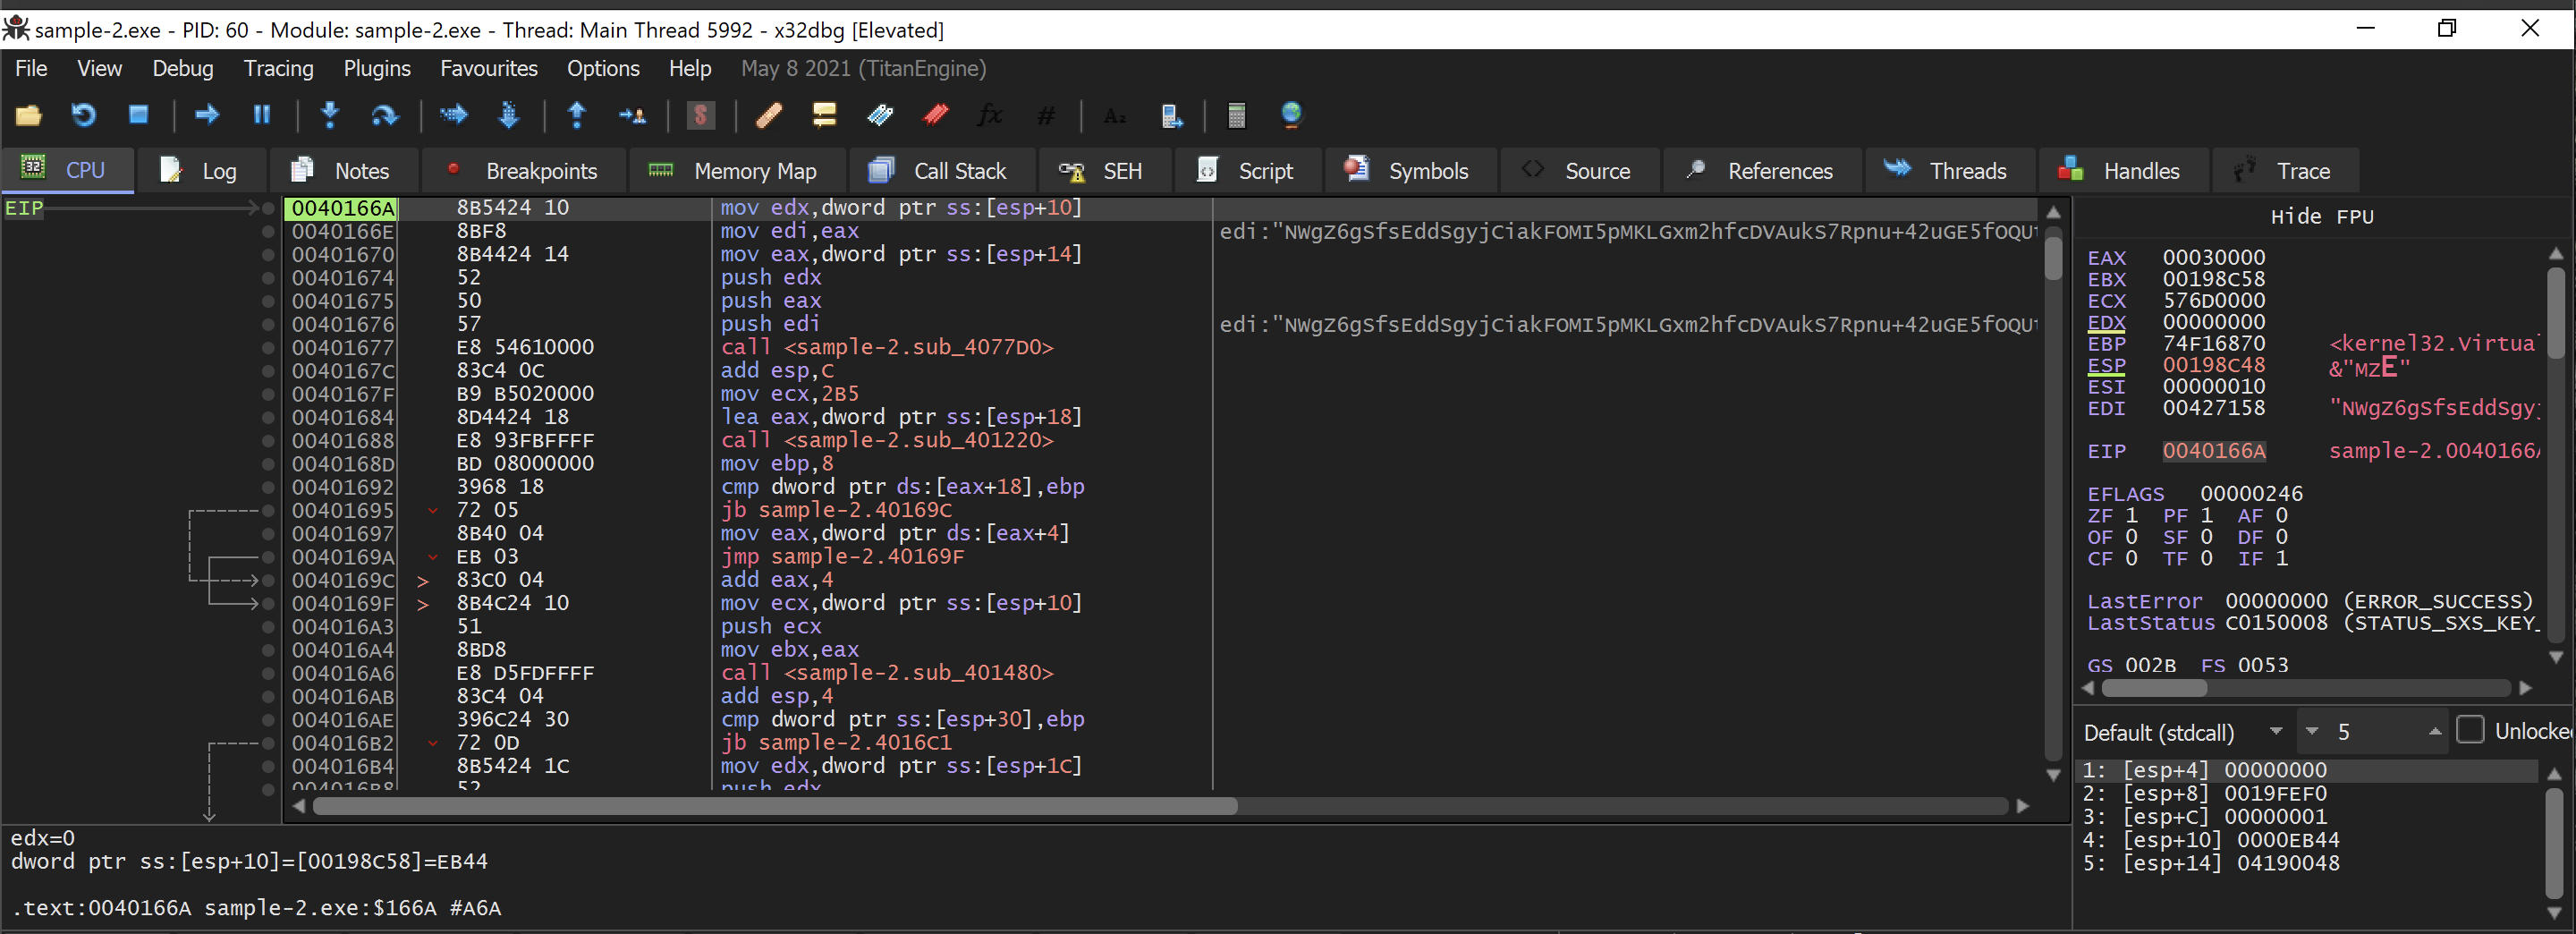Viewport: 2576px width, 934px height.
Task: Click the disassembly horizontal scrollbar thumb
Action: coord(776,806)
